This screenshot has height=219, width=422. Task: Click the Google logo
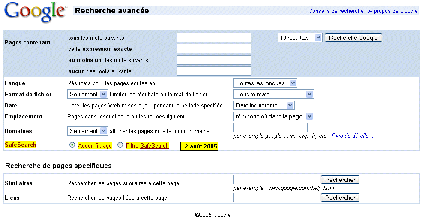pyautogui.click(x=35, y=12)
